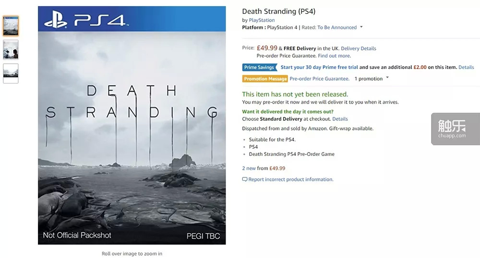Click the chuapp watermark logo
This screenshot has height=258, width=480.
coord(452,129)
